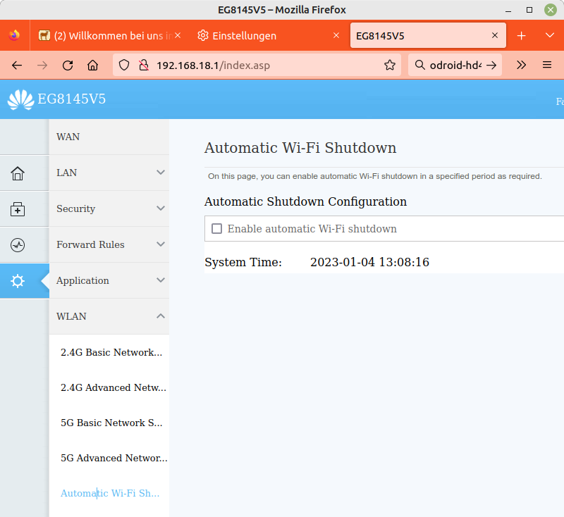This screenshot has height=517, width=564.
Task: Open the Home sidebar icon
Action: pyautogui.click(x=18, y=173)
